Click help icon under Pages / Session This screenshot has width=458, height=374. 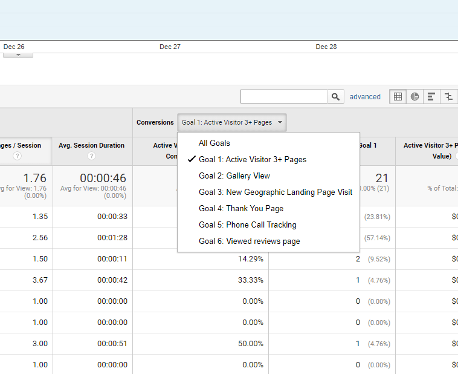(17, 156)
